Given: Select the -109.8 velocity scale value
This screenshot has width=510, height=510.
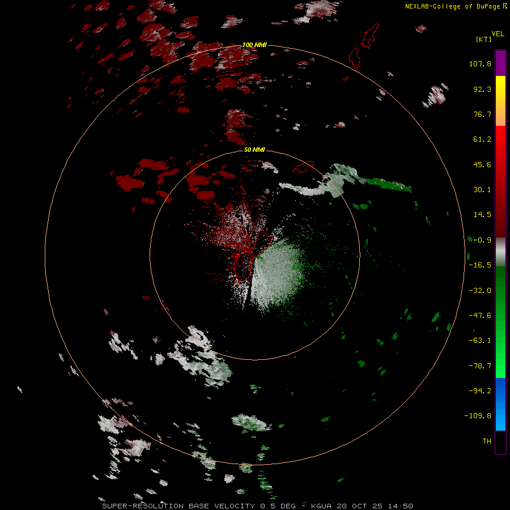Looking at the screenshot, I should coord(478,416).
